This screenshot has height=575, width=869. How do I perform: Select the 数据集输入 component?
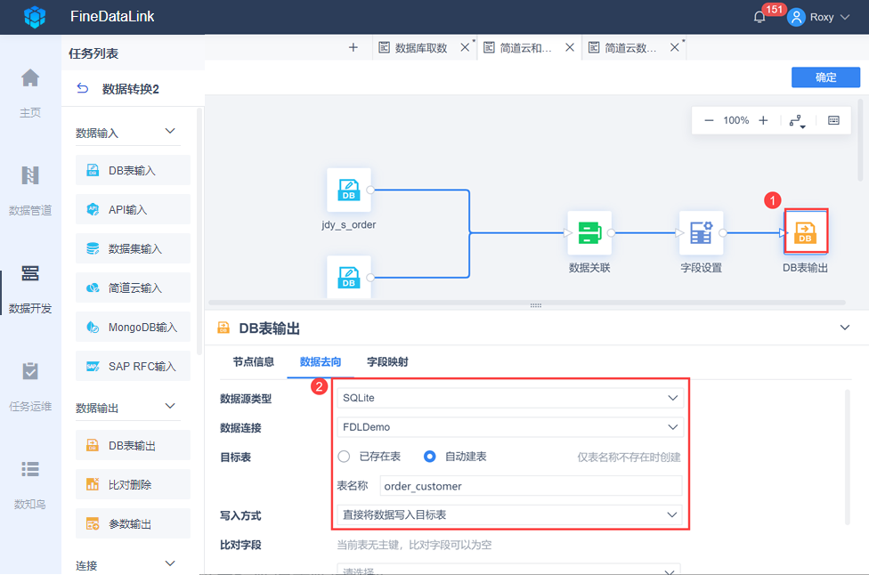pyautogui.click(x=133, y=248)
